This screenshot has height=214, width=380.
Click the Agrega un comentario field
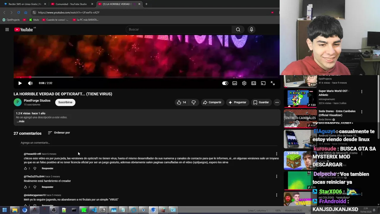[x=148, y=143]
